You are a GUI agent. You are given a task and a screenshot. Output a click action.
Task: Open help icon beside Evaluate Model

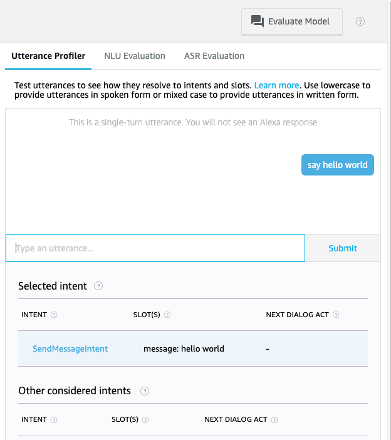click(x=360, y=21)
